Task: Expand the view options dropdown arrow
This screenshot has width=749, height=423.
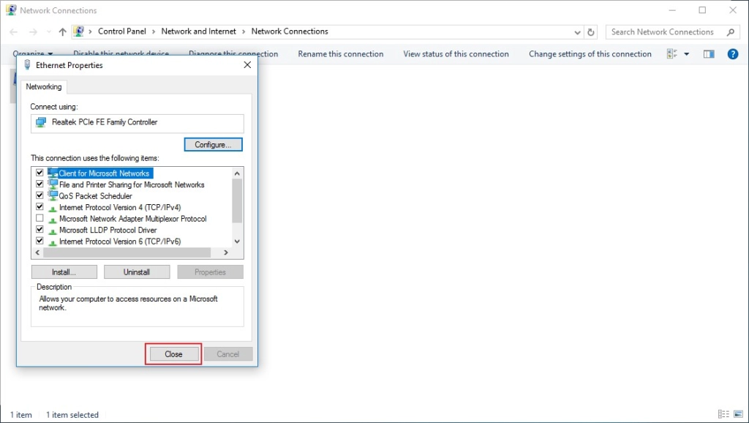Action: (686, 54)
